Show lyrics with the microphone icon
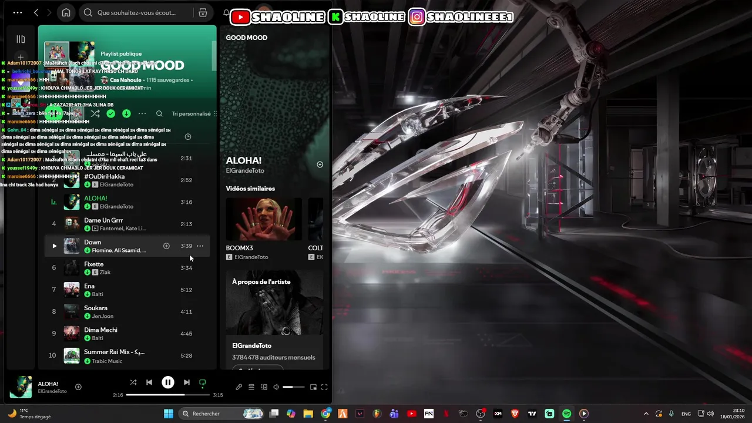752x423 pixels. click(x=239, y=387)
